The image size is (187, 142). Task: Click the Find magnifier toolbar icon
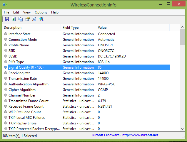[x=34, y=19]
